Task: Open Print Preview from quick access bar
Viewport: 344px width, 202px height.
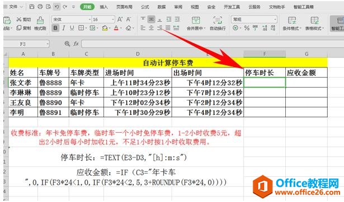Action: [48, 7]
